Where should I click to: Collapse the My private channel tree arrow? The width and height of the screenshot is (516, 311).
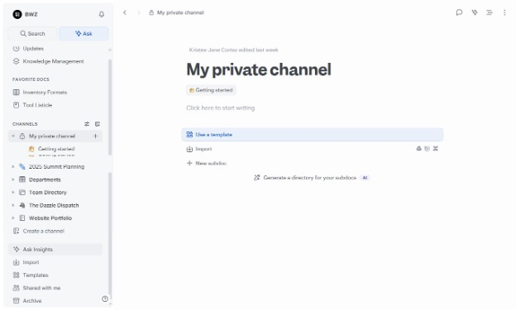(x=13, y=136)
